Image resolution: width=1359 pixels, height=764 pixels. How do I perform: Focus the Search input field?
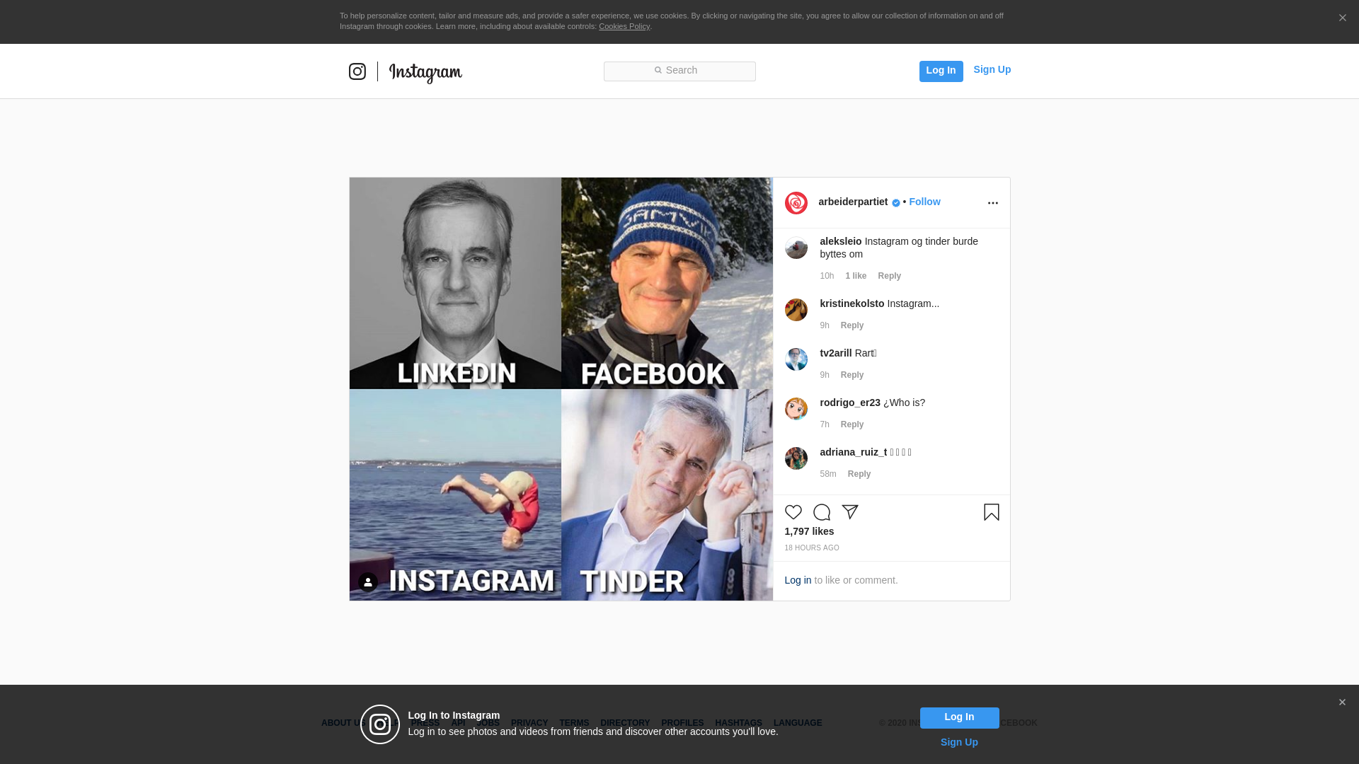click(x=679, y=71)
